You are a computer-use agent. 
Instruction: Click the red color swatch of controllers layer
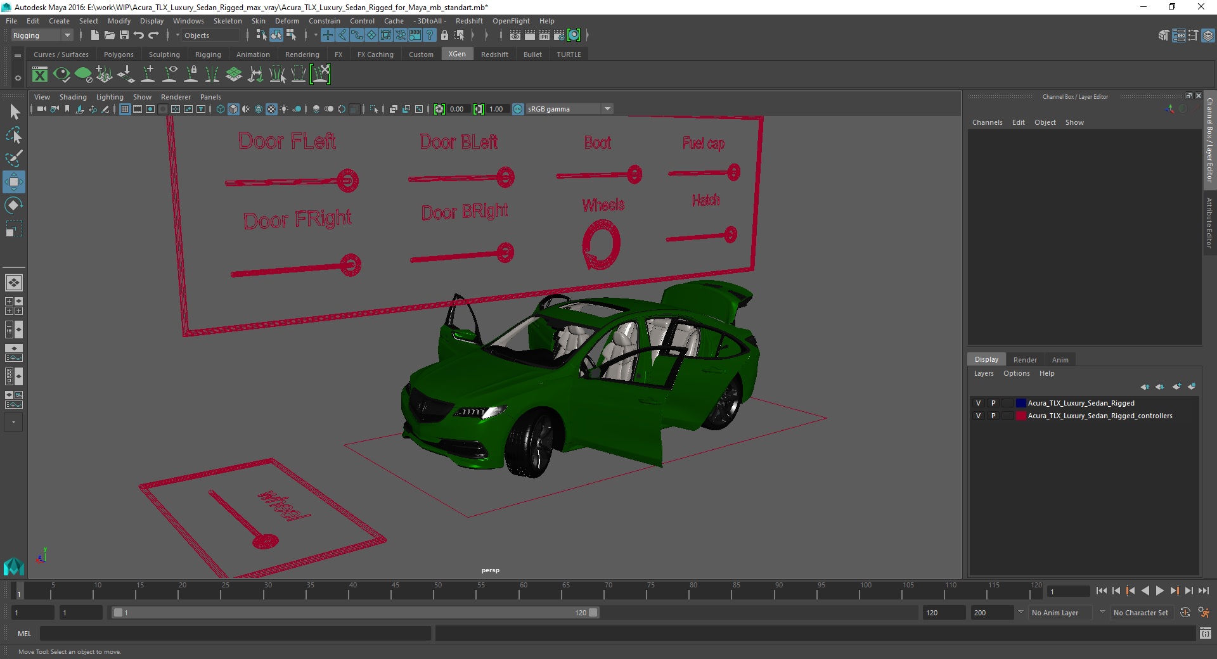[1021, 416]
